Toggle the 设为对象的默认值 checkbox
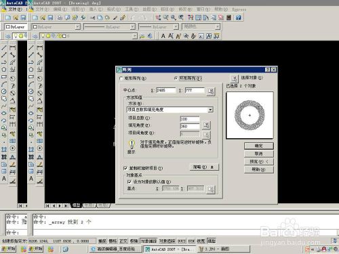This screenshot has height=254, width=339. 129,182
